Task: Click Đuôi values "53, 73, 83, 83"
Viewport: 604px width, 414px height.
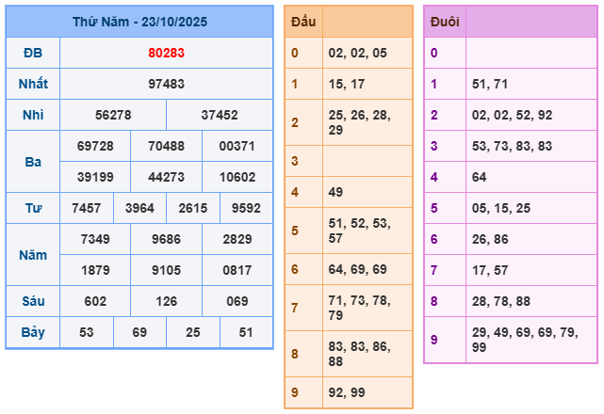Action: click(512, 146)
